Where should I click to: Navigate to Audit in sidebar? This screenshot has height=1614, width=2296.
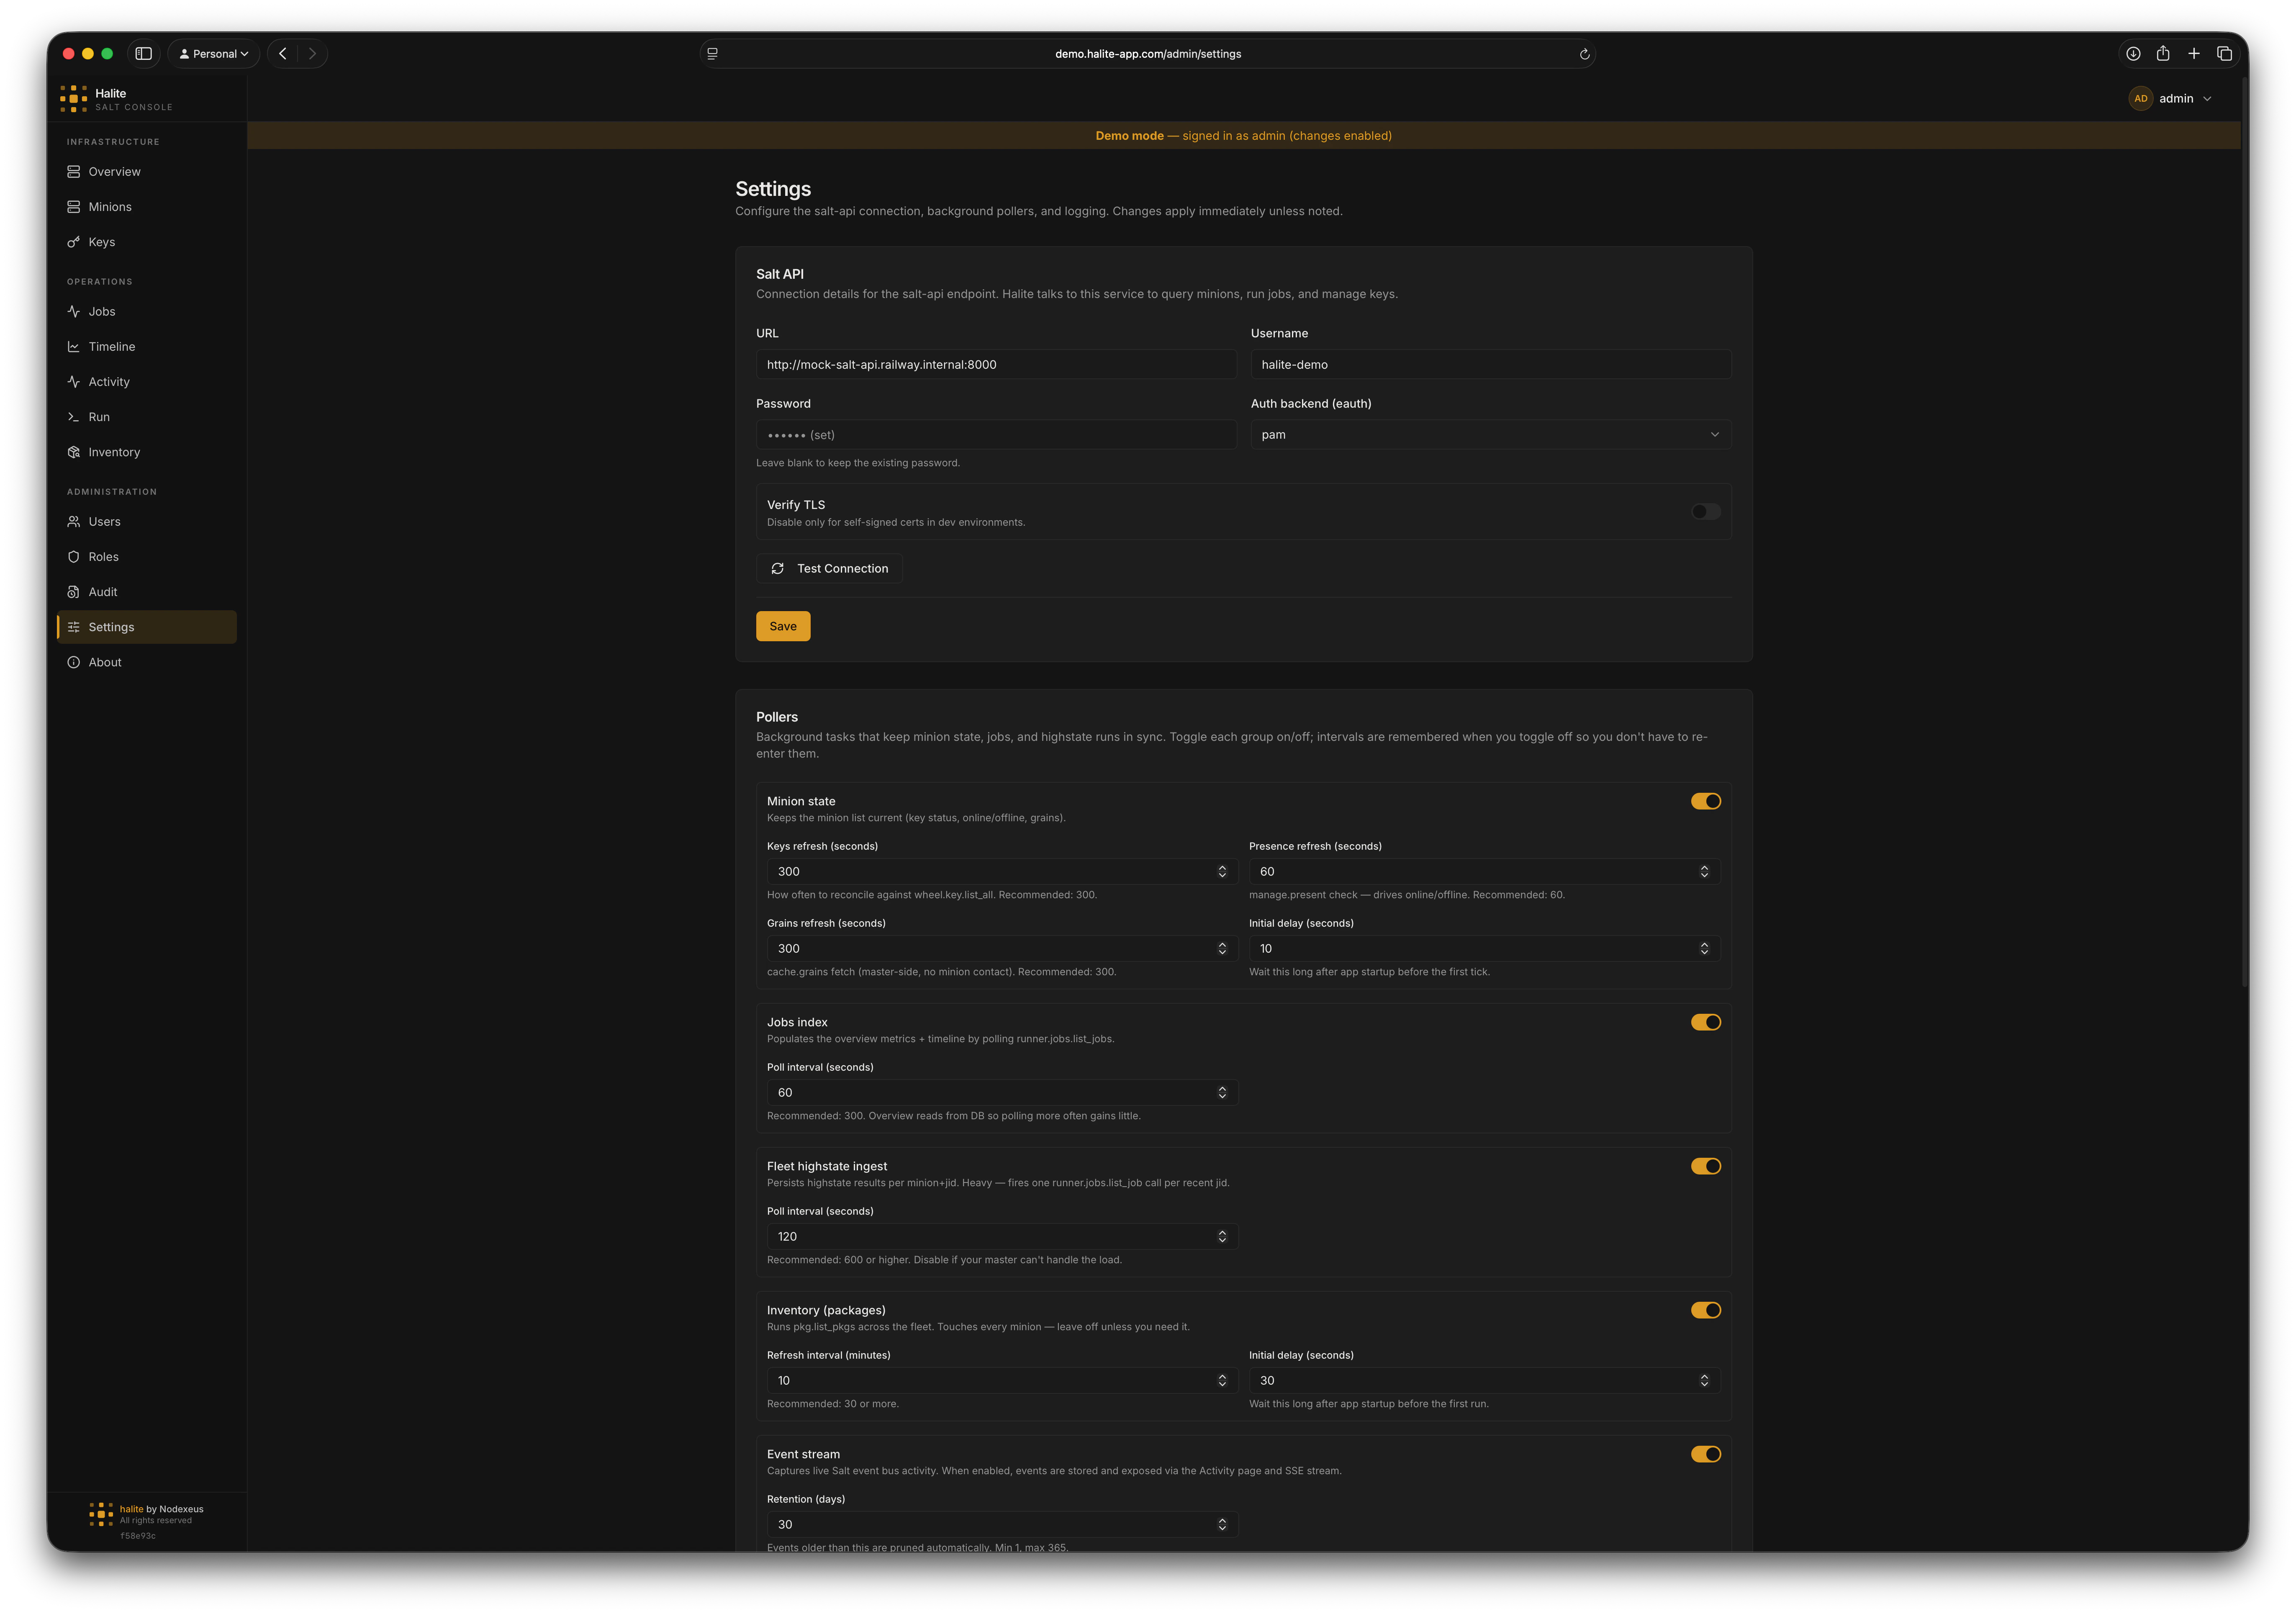[147, 592]
